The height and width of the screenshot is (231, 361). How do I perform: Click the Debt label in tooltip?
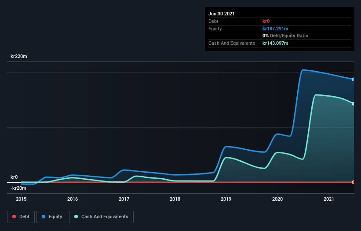(213, 21)
